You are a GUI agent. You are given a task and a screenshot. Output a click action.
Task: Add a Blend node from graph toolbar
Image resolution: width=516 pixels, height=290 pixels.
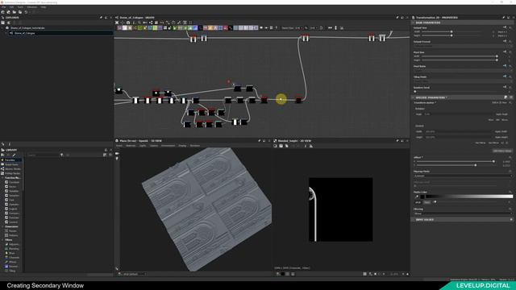[124, 28]
